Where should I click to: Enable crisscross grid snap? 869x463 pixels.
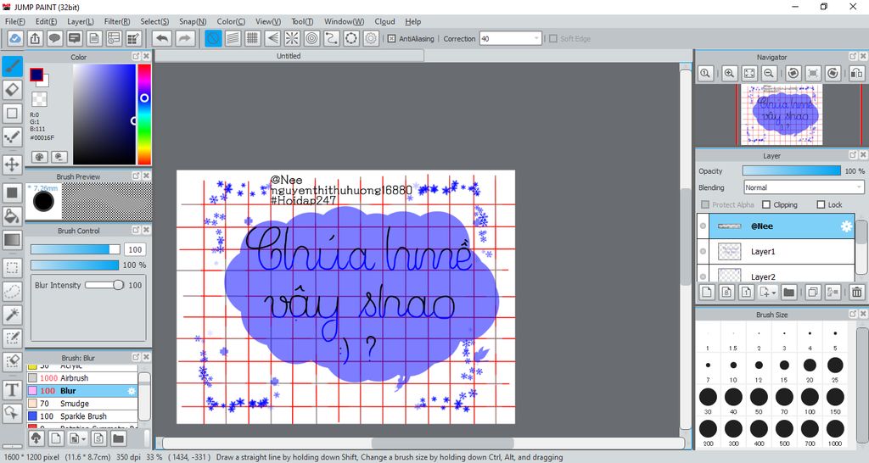(253, 38)
